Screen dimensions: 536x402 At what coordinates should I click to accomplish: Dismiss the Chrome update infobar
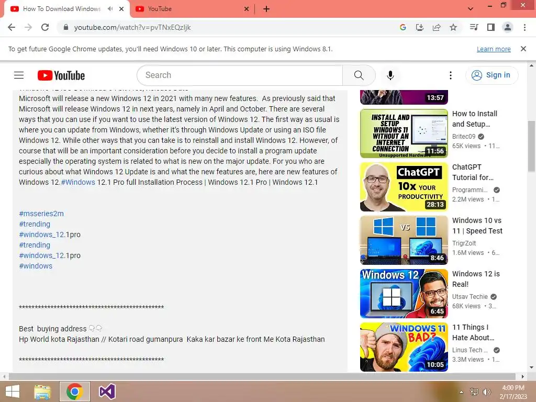523,49
